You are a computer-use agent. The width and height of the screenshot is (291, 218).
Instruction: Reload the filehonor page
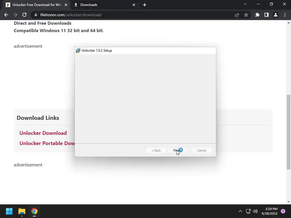point(24,15)
